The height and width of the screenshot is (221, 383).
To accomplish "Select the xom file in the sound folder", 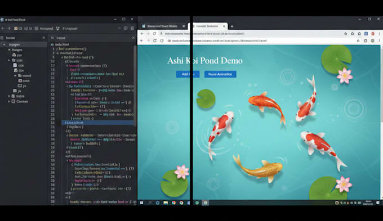I will click(24, 81).
